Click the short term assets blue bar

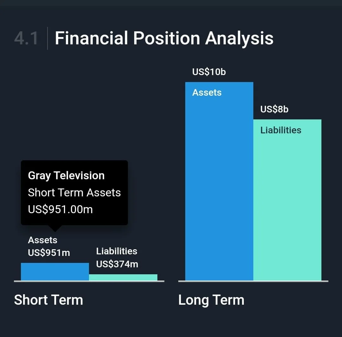click(x=55, y=271)
